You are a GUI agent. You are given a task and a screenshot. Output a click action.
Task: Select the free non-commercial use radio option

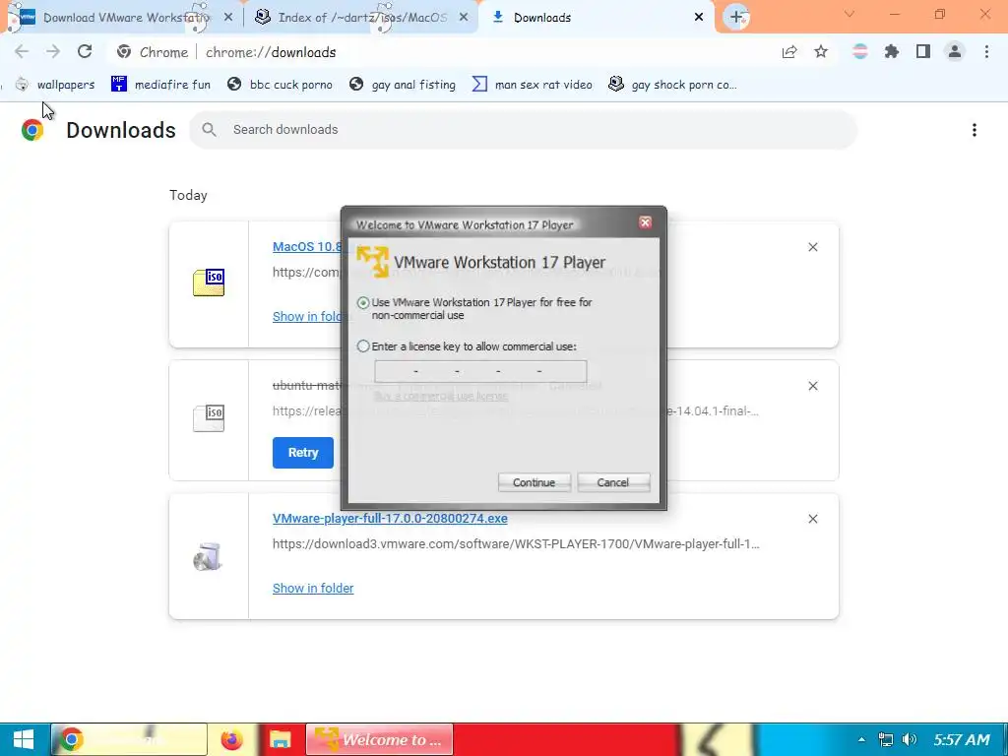(x=363, y=302)
